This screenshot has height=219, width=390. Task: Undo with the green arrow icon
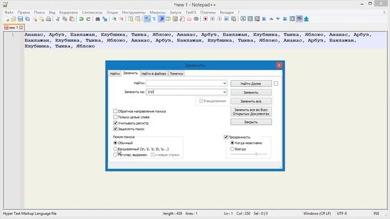coord(81,19)
